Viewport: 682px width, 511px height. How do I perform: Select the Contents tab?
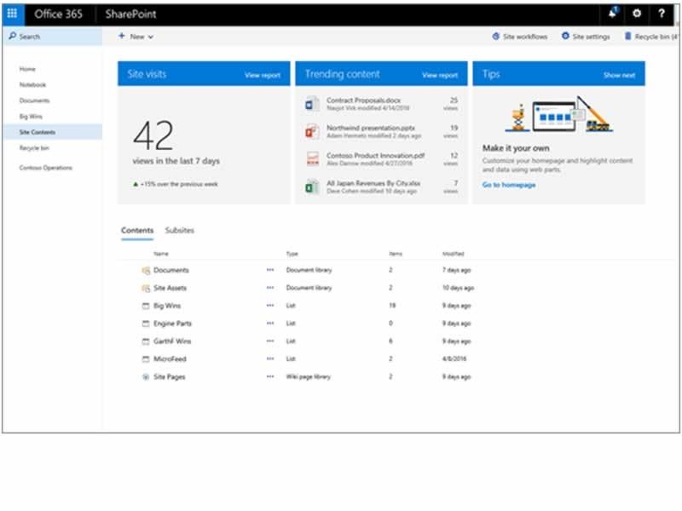[138, 230]
